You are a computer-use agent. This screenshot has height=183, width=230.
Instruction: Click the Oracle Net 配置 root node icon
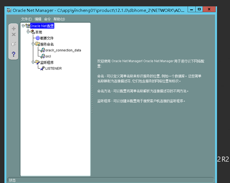click(28, 26)
